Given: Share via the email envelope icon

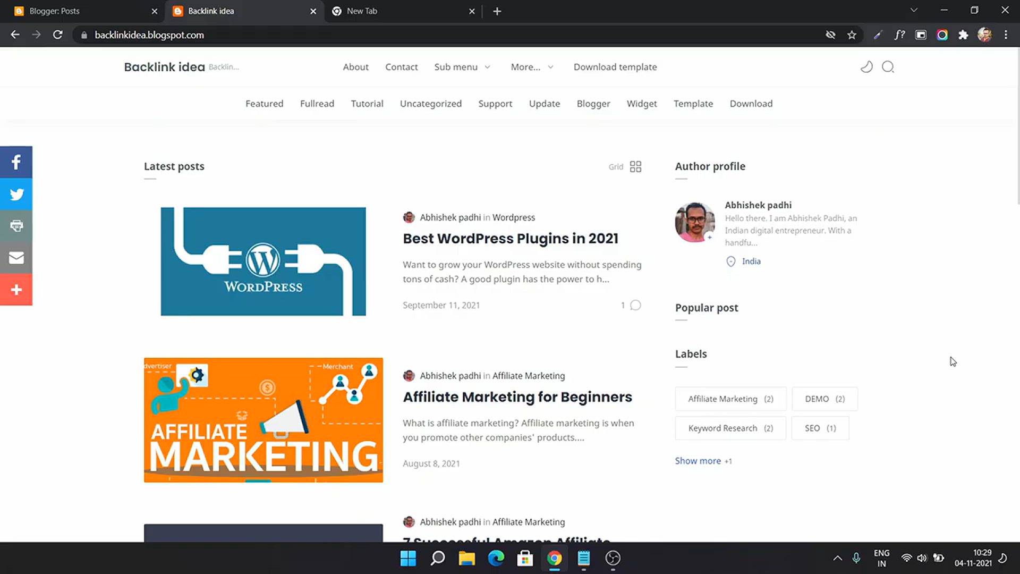Looking at the screenshot, I should [16, 258].
